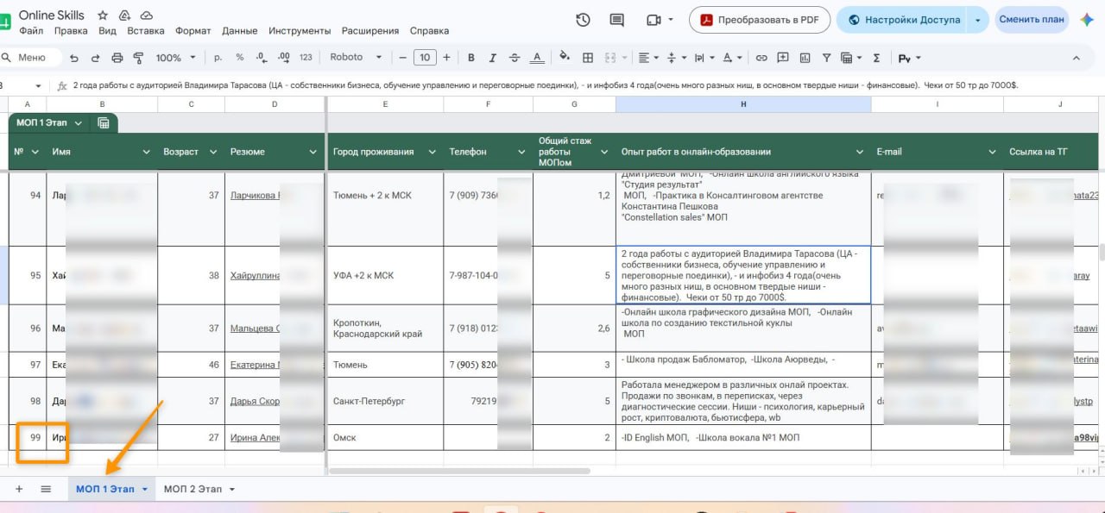Insert a link using chain icon
This screenshot has width=1105, height=513.
pyautogui.click(x=761, y=58)
